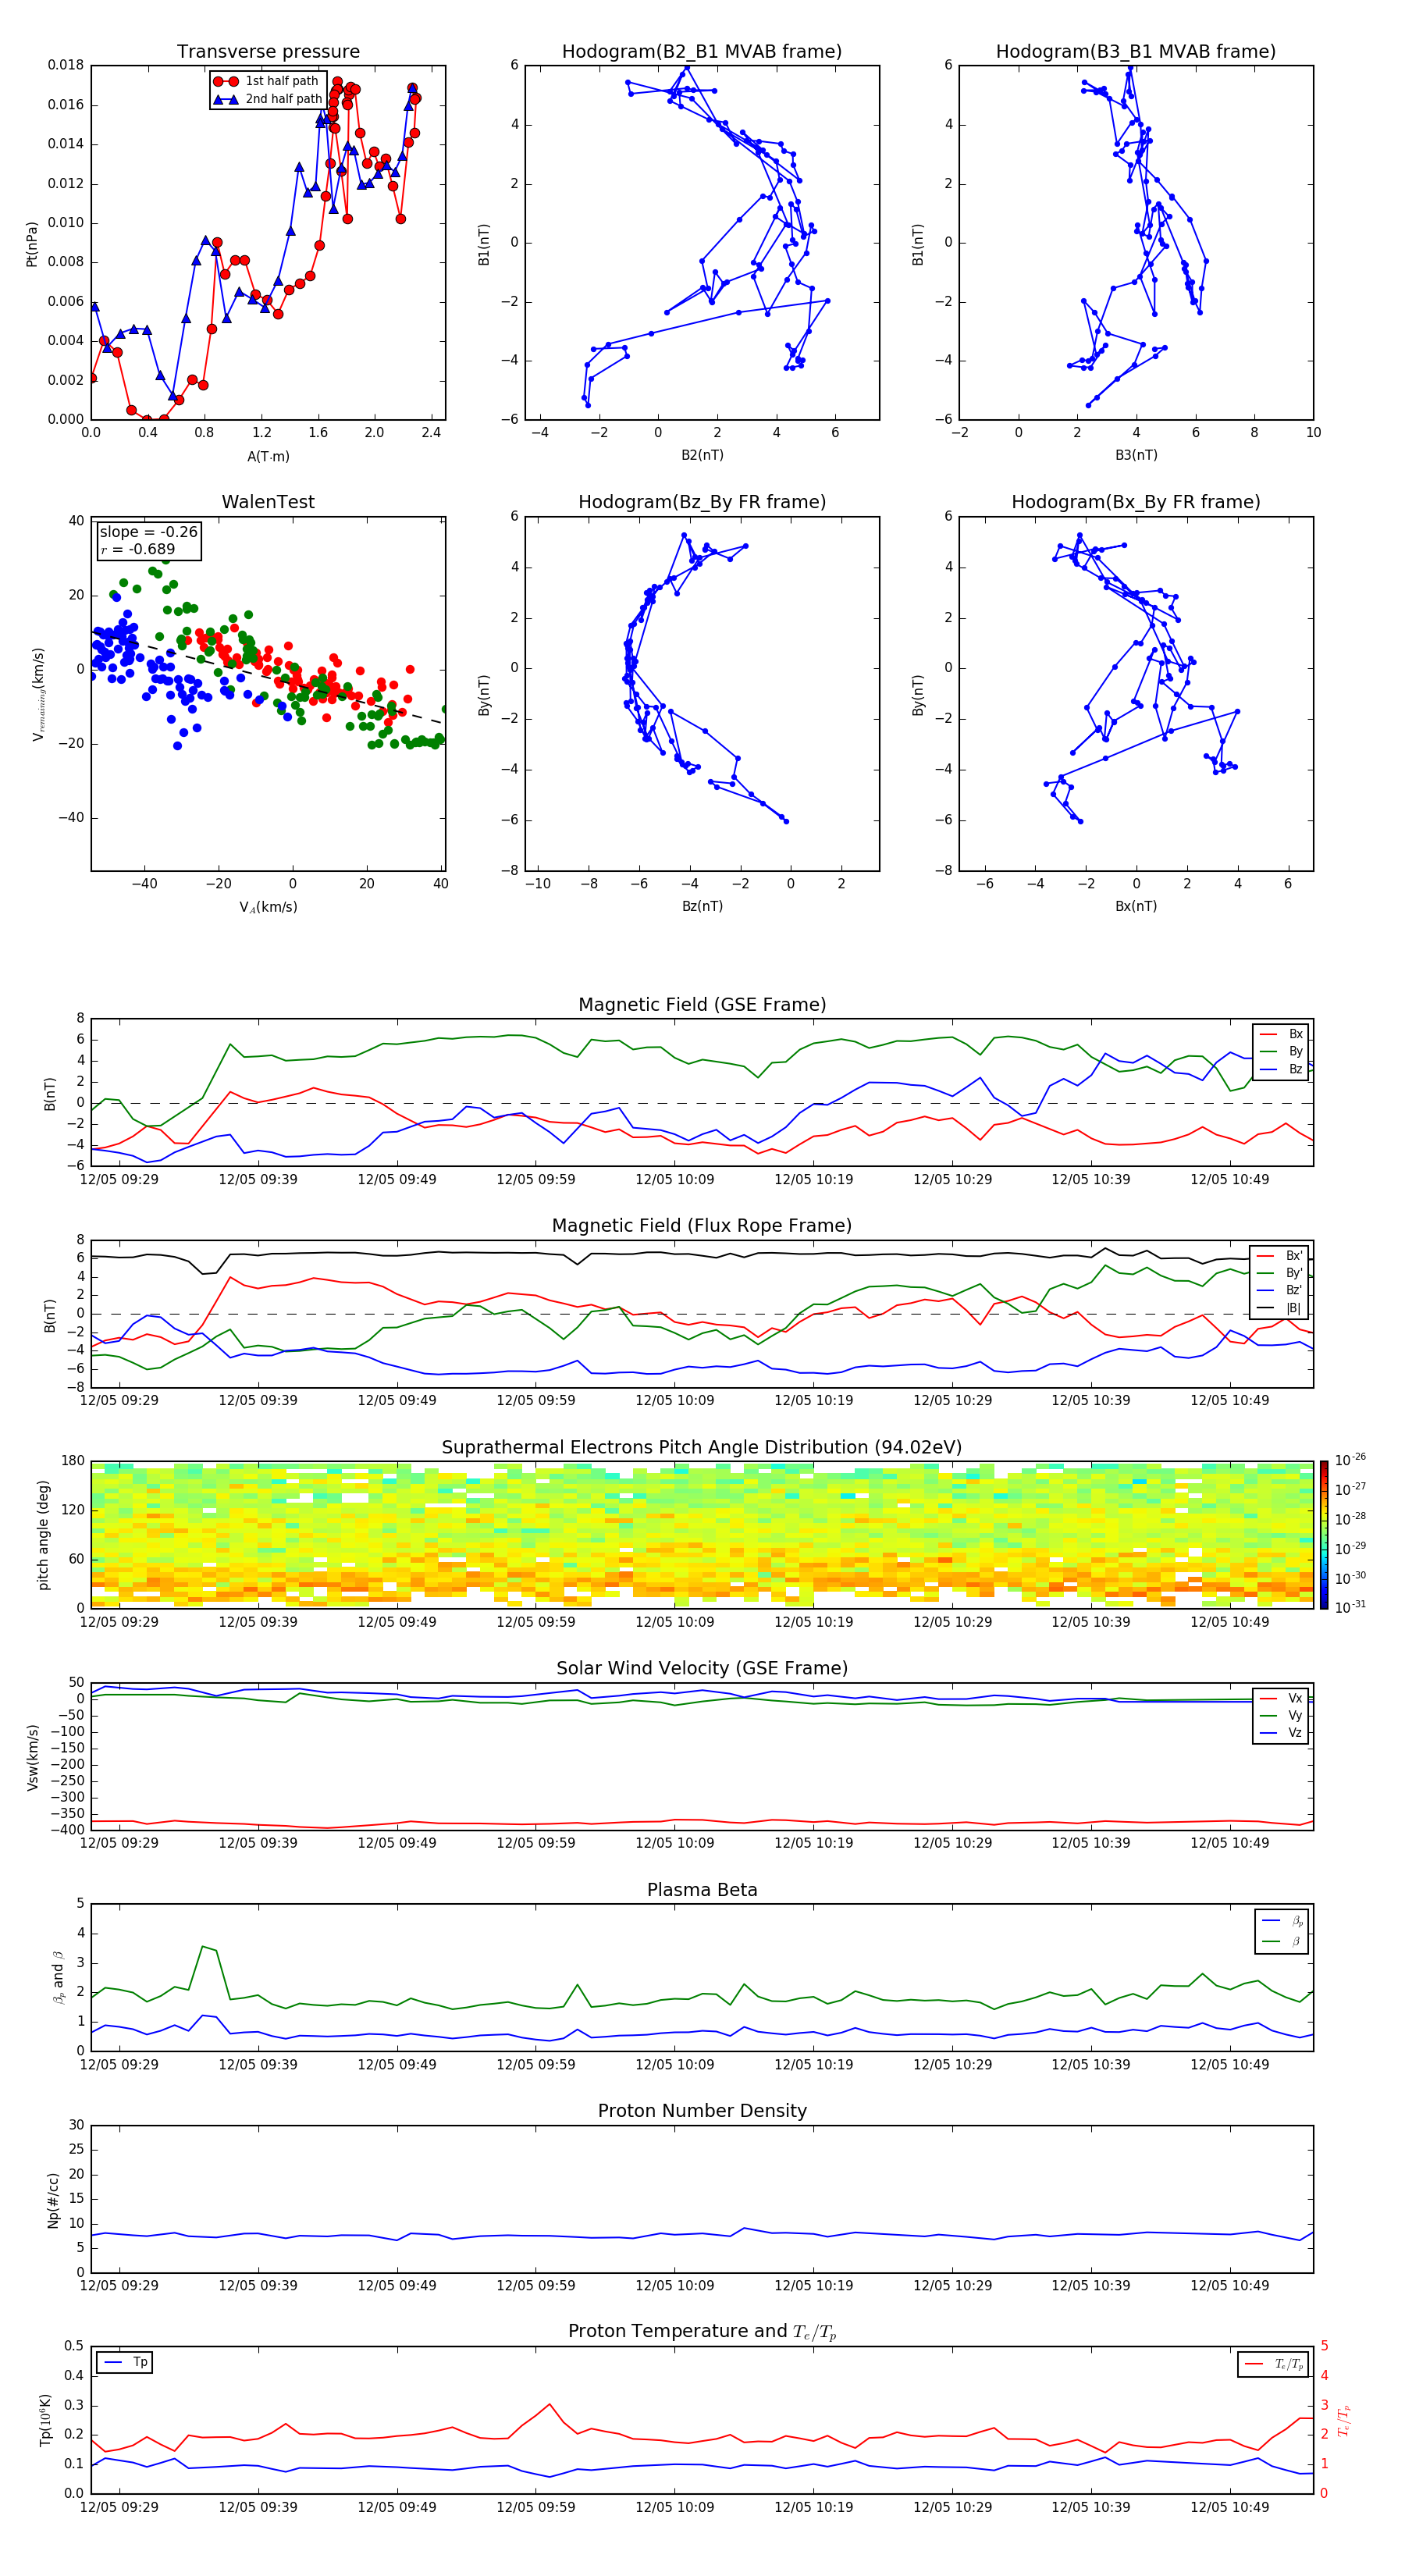Click the "slope = -0.26" annotation

pos(148,532)
